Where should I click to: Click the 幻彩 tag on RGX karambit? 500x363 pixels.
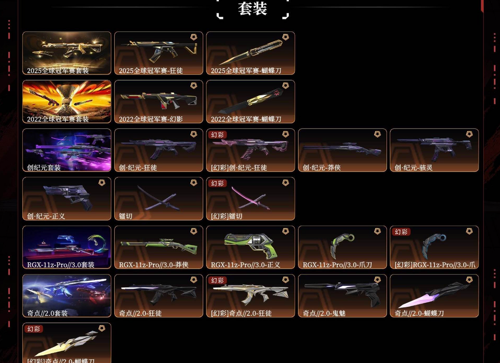[401, 232]
